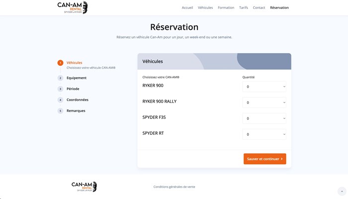Click the SPYDER RT vehicle name
This screenshot has width=348, height=199.
tap(153, 133)
